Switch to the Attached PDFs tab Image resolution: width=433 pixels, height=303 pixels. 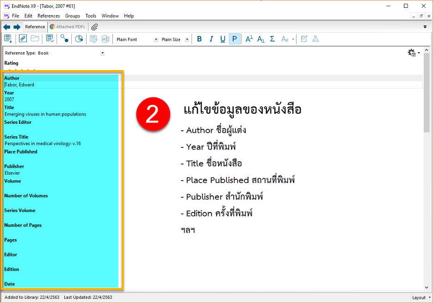click(68, 27)
